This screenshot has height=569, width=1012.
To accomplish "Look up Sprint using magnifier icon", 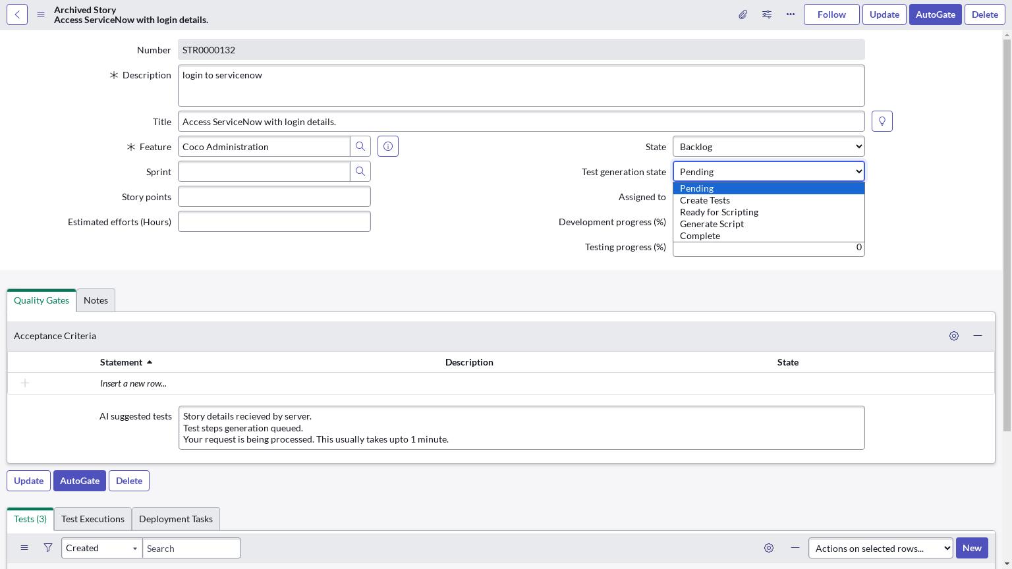I will [x=360, y=171].
